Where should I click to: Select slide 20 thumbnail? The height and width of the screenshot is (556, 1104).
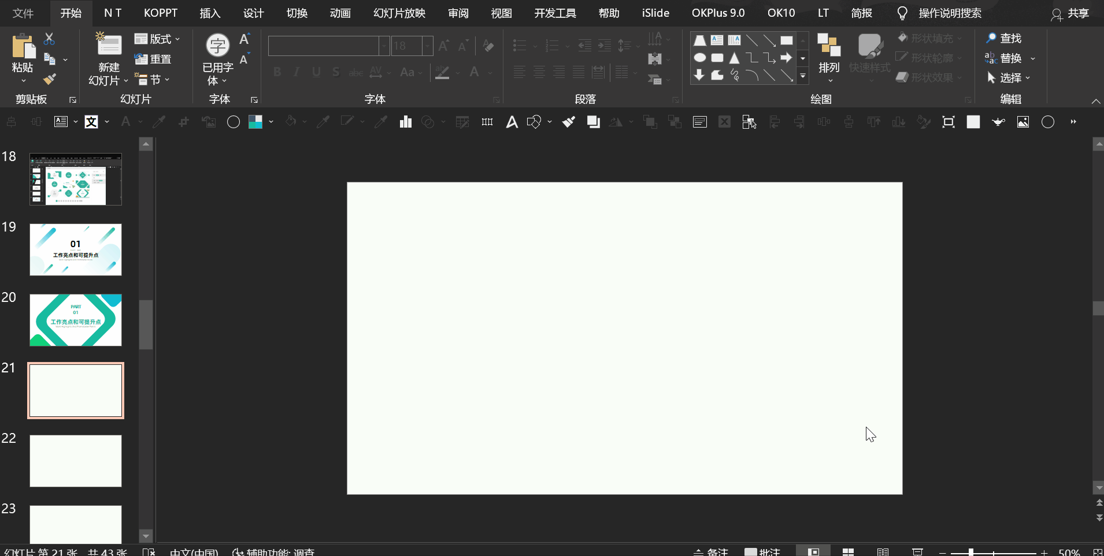click(76, 320)
